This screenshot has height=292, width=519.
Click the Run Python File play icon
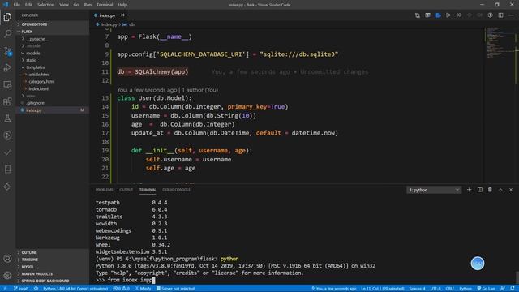(x=448, y=15)
